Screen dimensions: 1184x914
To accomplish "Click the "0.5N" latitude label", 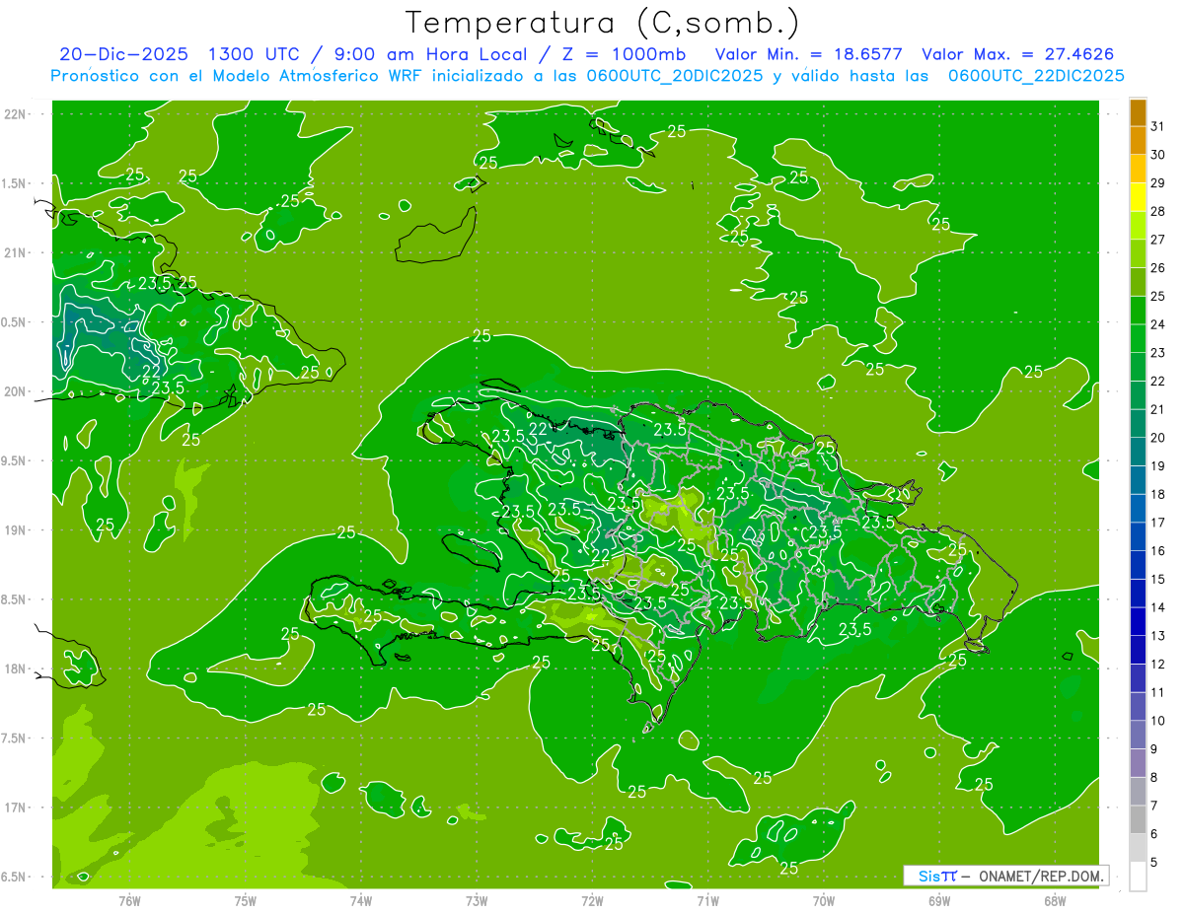I will 15,322.
